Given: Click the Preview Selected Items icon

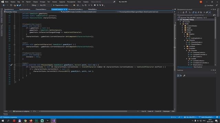Looking at the screenshot, I should pos(209,12).
